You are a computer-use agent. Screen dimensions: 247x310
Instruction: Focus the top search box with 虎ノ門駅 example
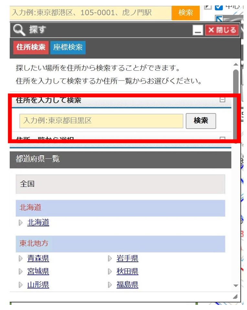[91, 13]
